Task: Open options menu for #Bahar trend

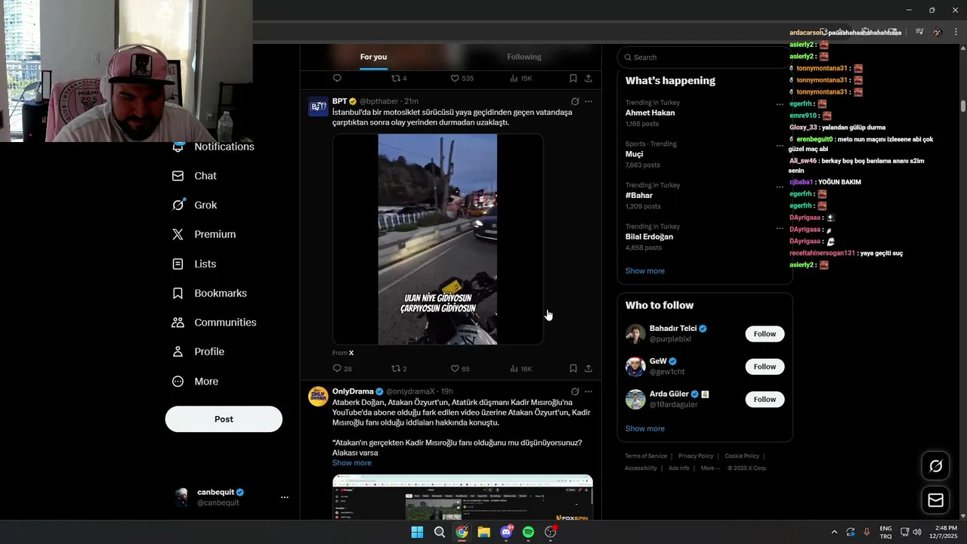Action: [x=780, y=187]
